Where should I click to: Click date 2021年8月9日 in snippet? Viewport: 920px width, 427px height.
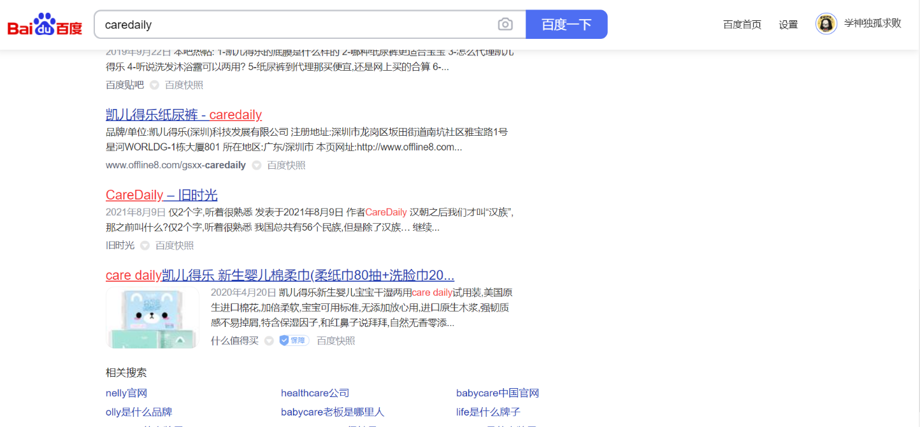pos(136,212)
